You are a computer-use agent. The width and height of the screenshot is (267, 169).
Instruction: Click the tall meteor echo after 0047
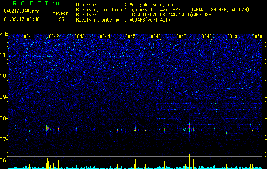pos(189,126)
